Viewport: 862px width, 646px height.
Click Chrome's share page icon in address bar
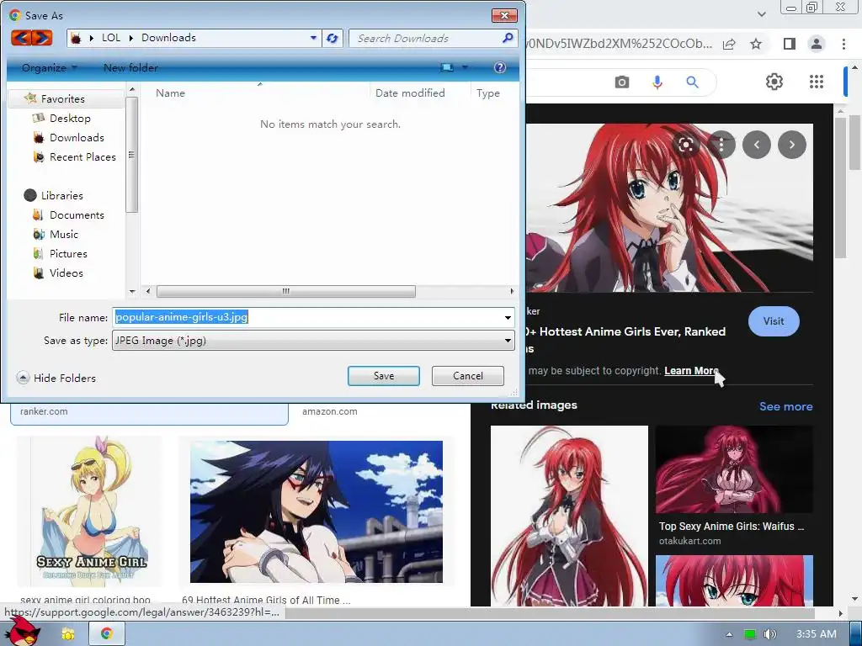point(729,44)
